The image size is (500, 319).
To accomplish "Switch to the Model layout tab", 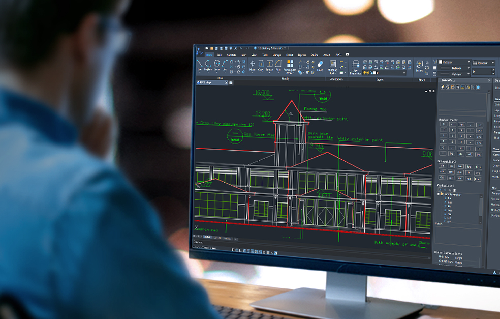I will click(x=207, y=238).
